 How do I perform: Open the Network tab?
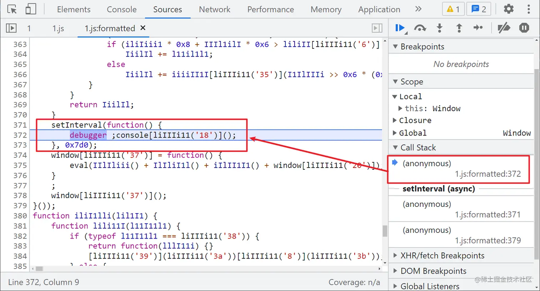coord(215,10)
